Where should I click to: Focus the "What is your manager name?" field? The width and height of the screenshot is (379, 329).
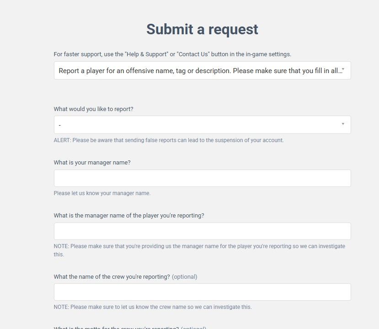tap(202, 178)
